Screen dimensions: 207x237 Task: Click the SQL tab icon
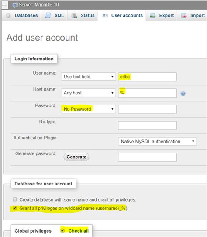coord(48,15)
